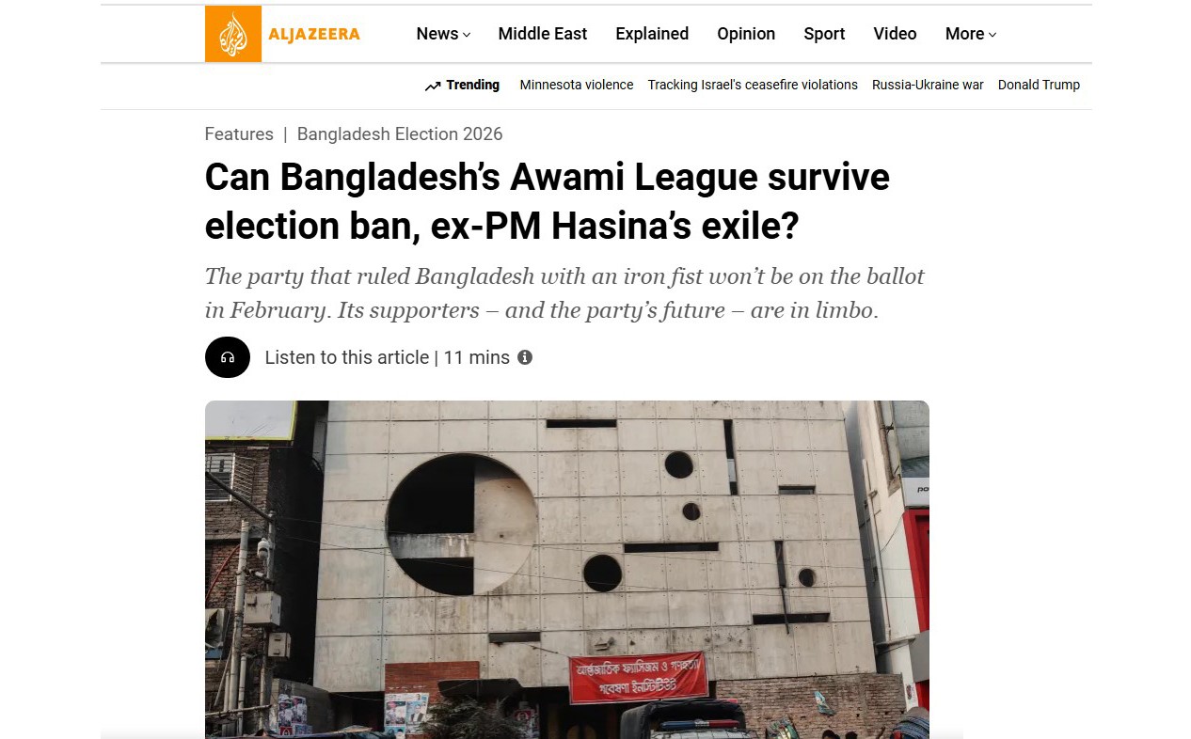Open Bangladesh Election 2026 breadcrumb link
1191x739 pixels.
tap(400, 134)
